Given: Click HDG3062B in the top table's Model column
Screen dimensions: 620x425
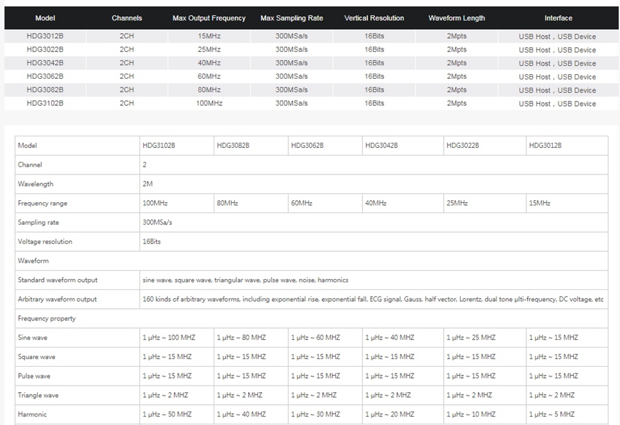Looking at the screenshot, I should click(45, 76).
